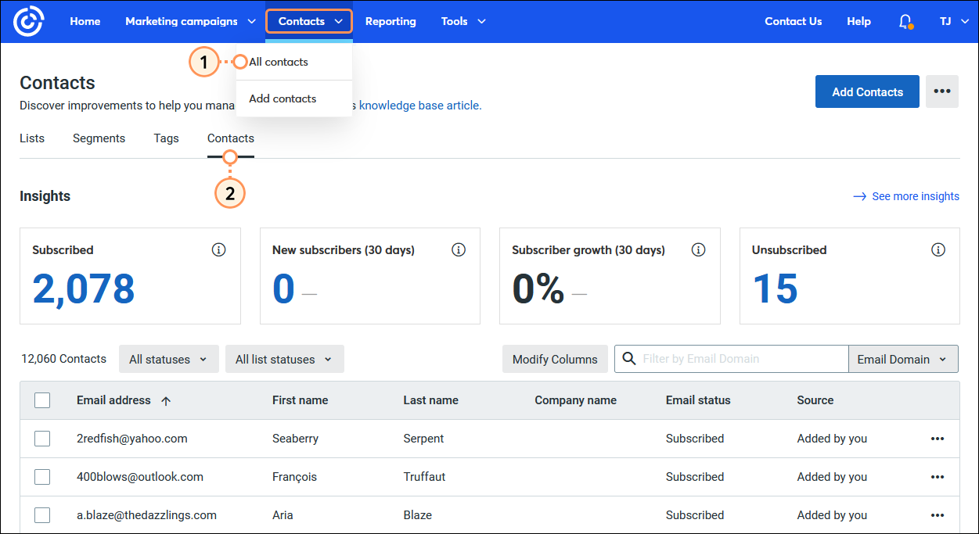Click the first name François

click(x=295, y=477)
